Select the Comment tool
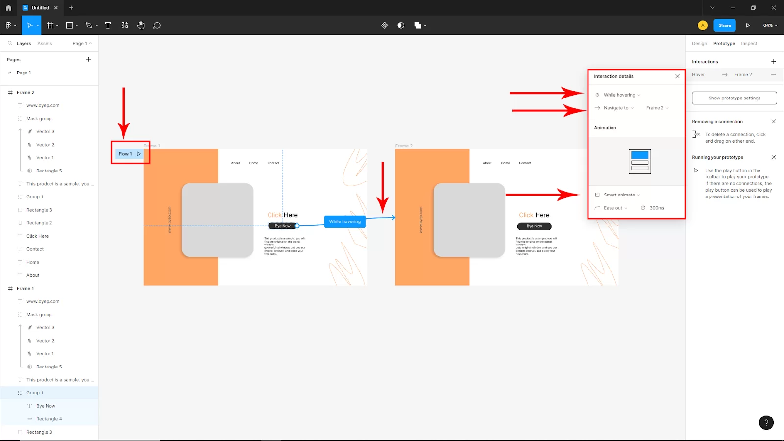784x441 pixels. [x=157, y=25]
